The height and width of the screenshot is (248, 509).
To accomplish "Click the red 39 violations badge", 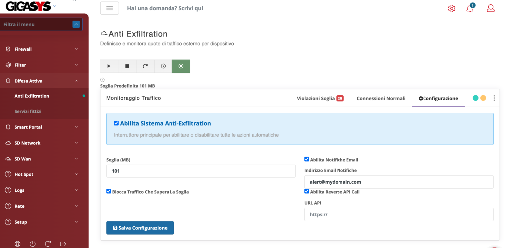I will [340, 98].
